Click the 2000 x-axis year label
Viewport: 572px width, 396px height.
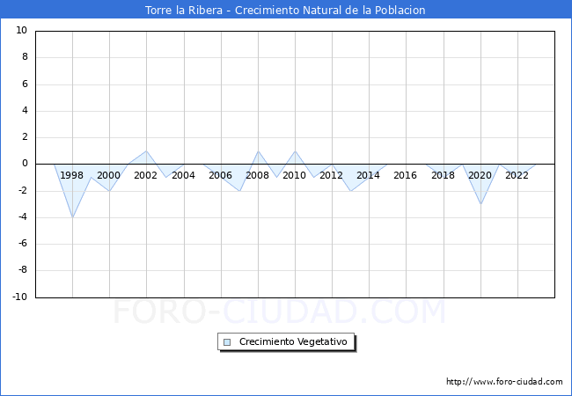point(109,175)
